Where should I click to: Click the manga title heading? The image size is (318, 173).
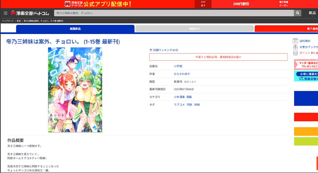tap(63, 42)
